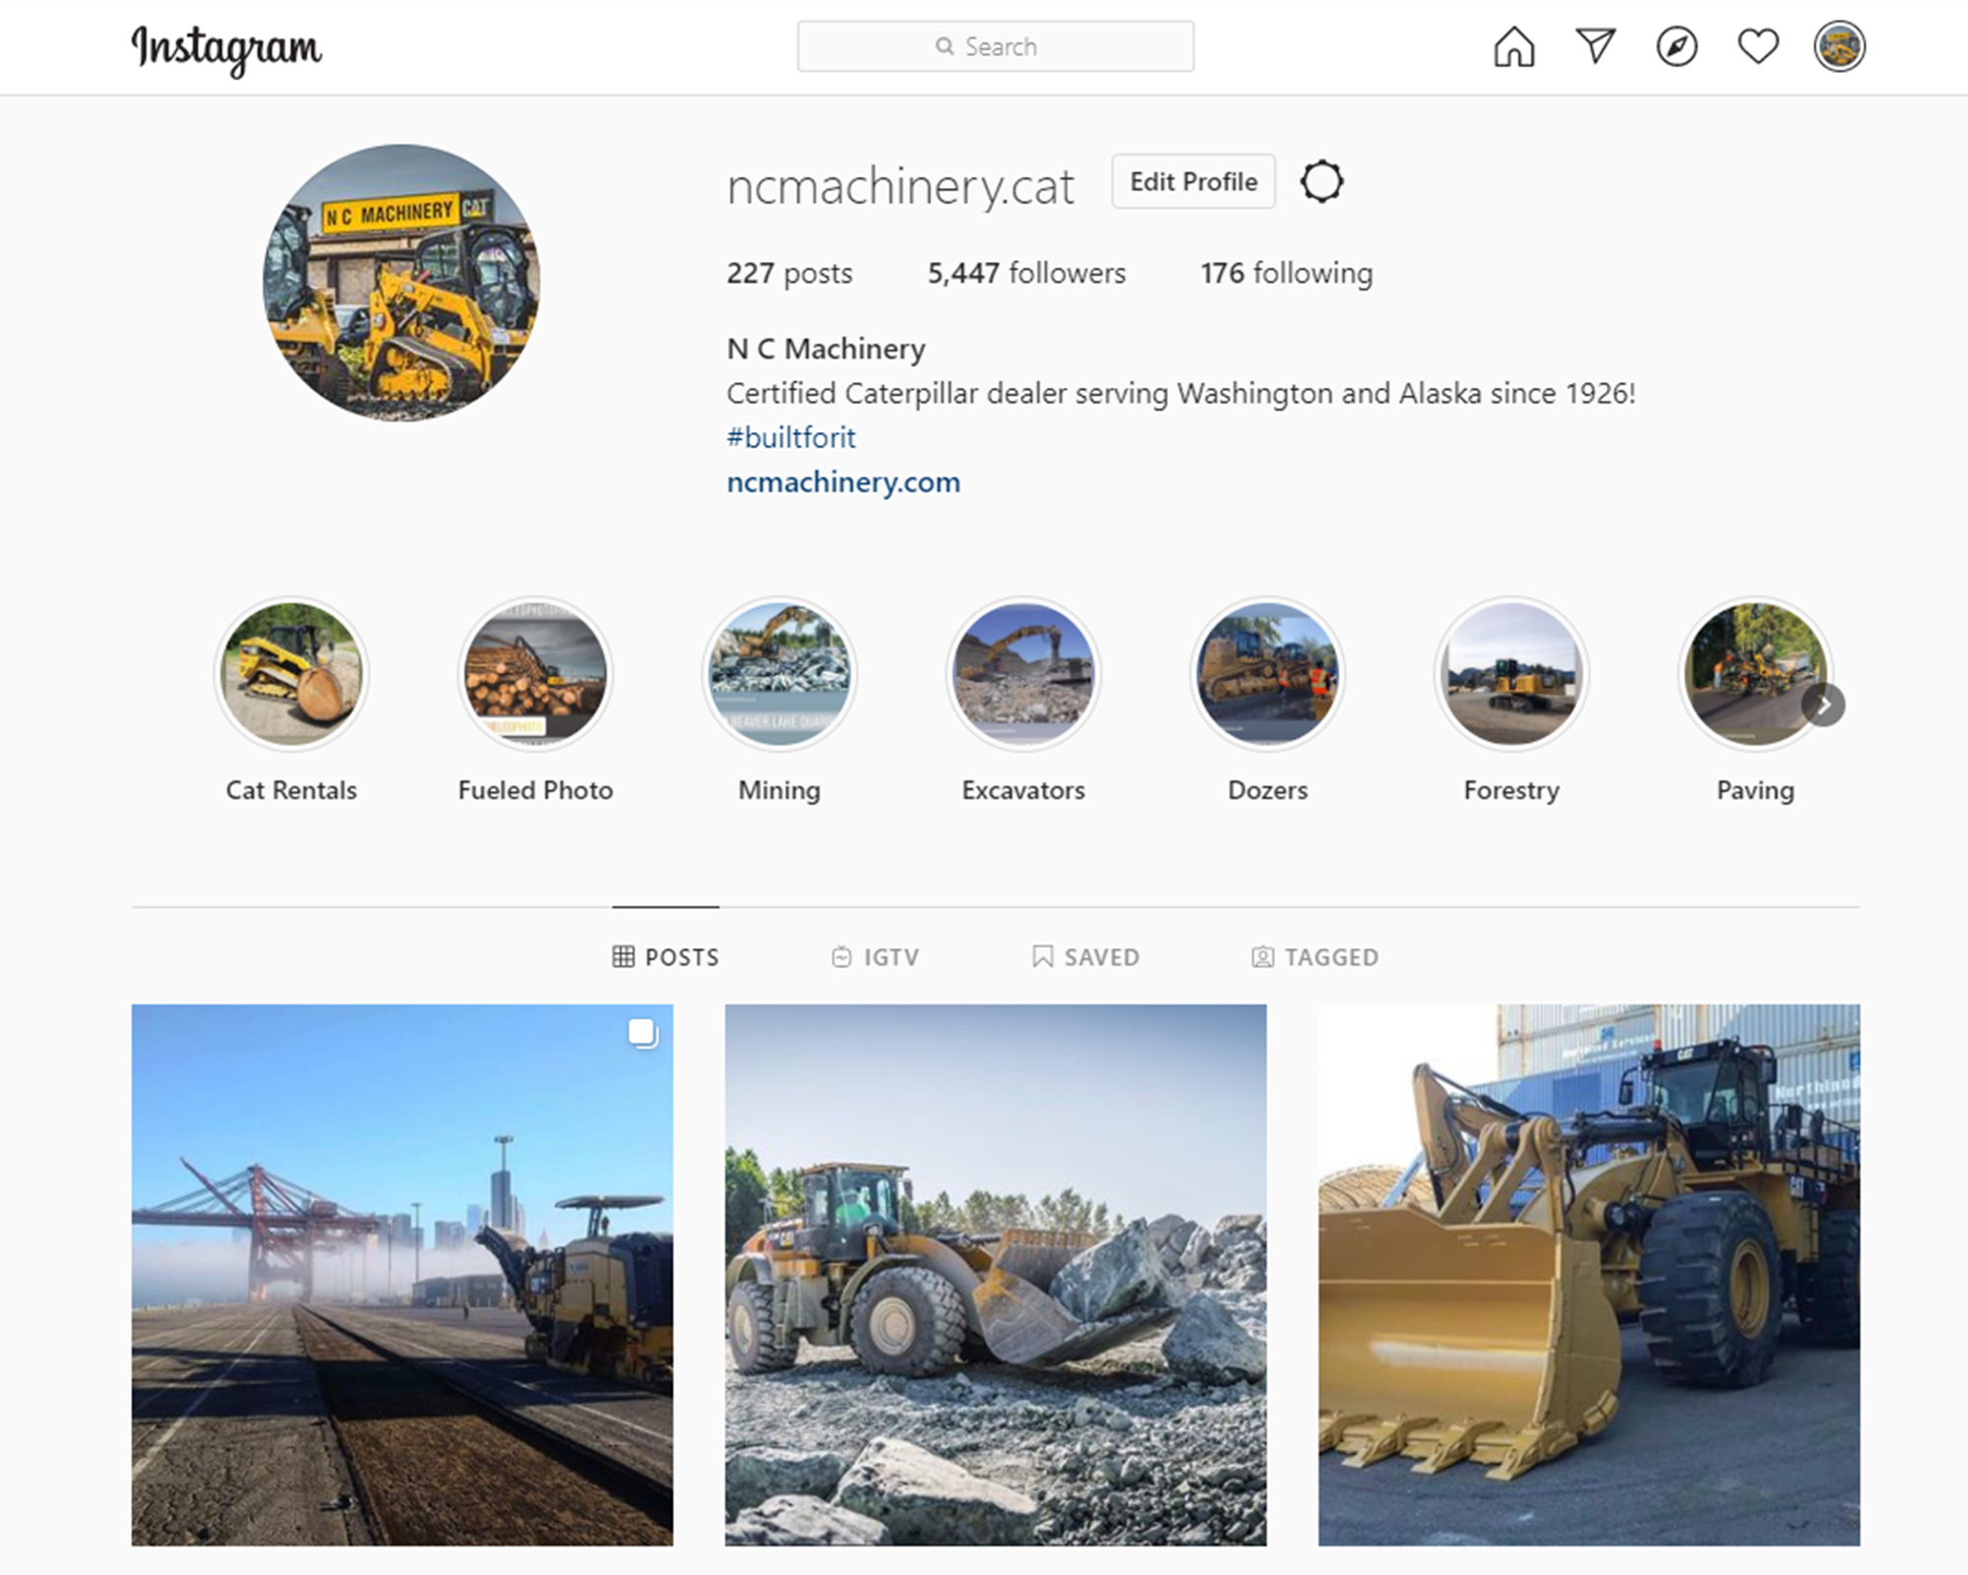Click the Edit Profile button
The image size is (1968, 1575).
(x=1194, y=181)
